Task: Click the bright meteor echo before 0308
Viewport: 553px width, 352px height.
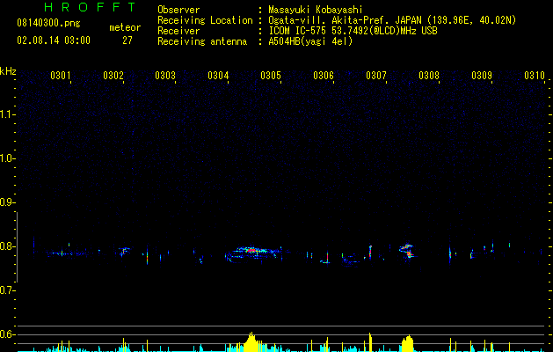Action: [407, 250]
